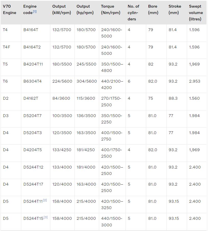Click the T5 engine row label

(5, 64)
